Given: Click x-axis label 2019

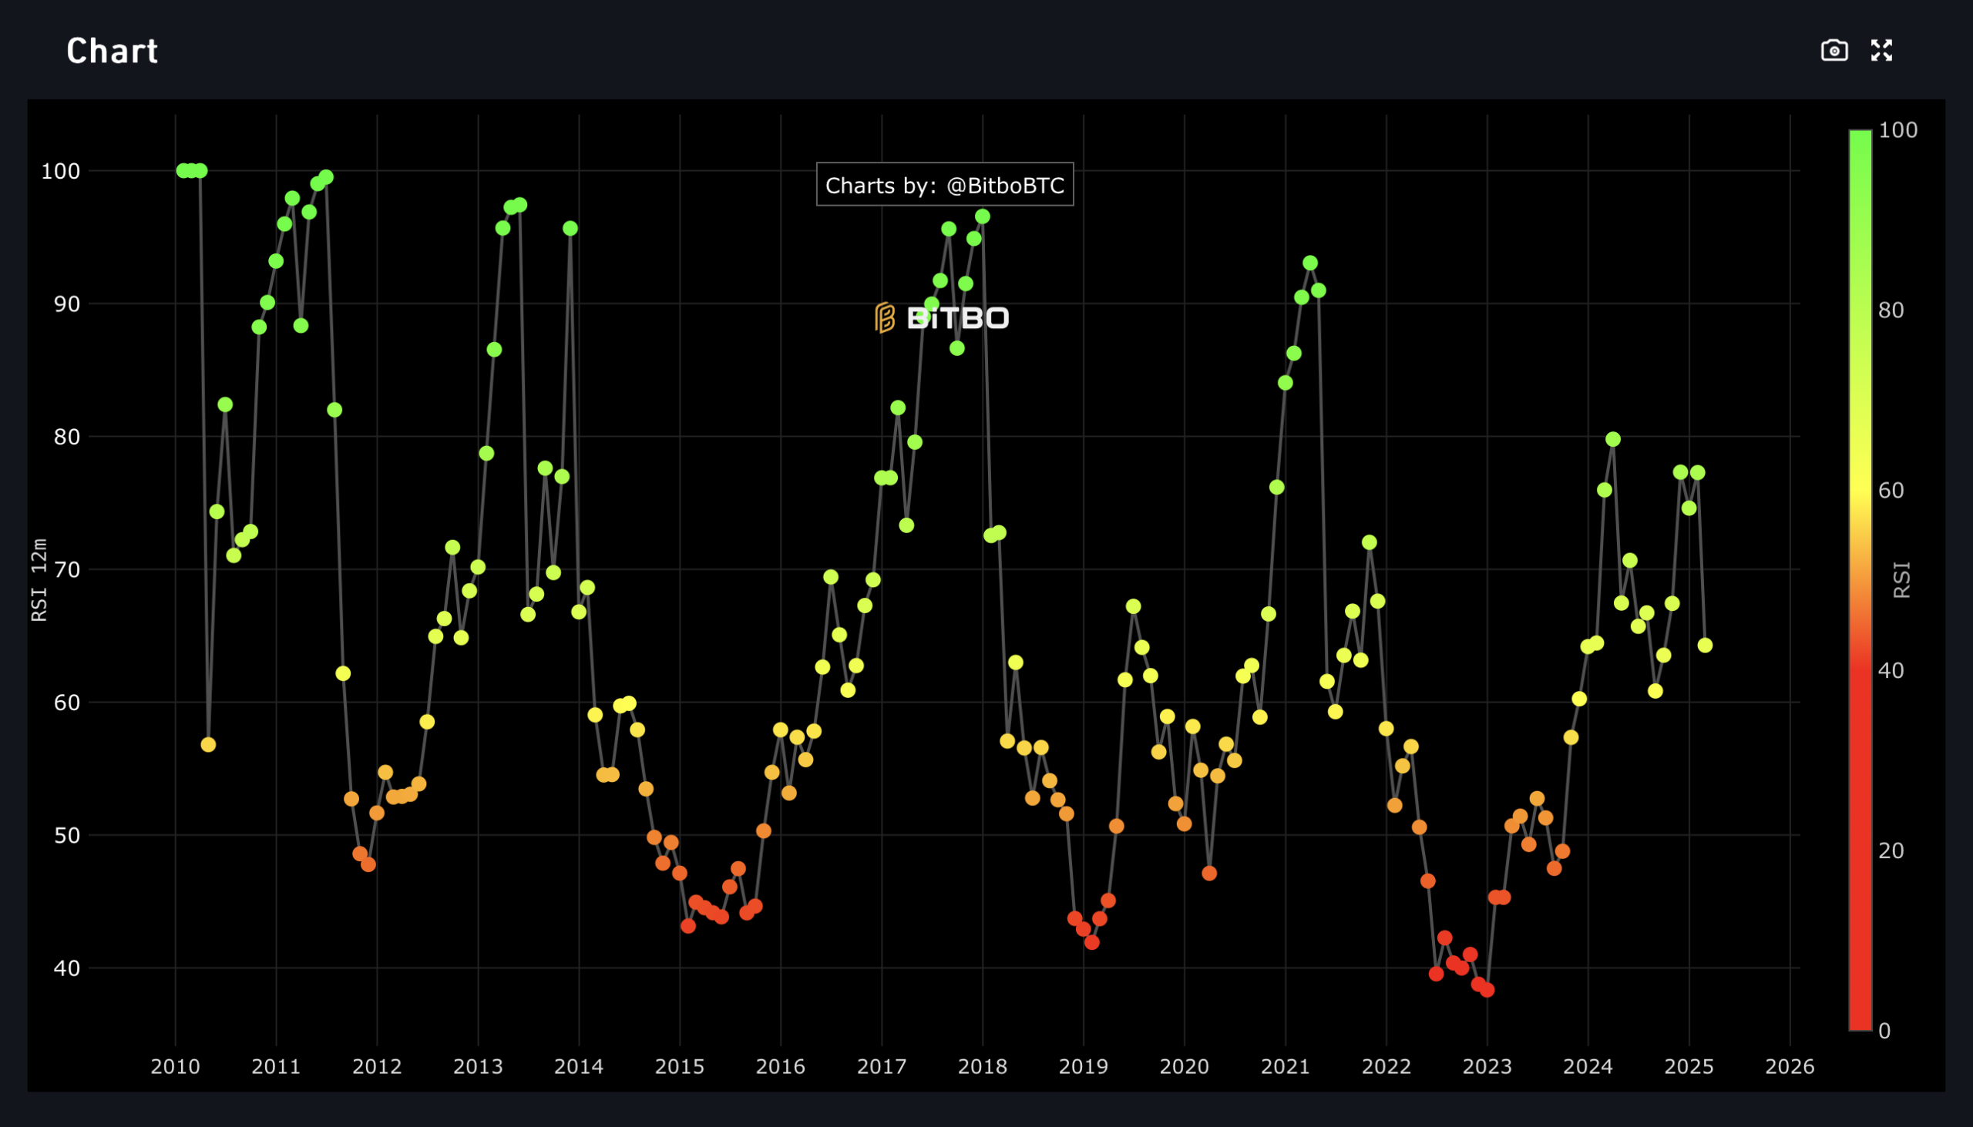Looking at the screenshot, I should click(x=1084, y=1067).
